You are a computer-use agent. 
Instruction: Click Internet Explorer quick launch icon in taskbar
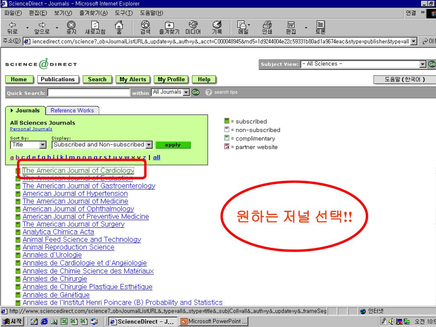[x=44, y=321]
